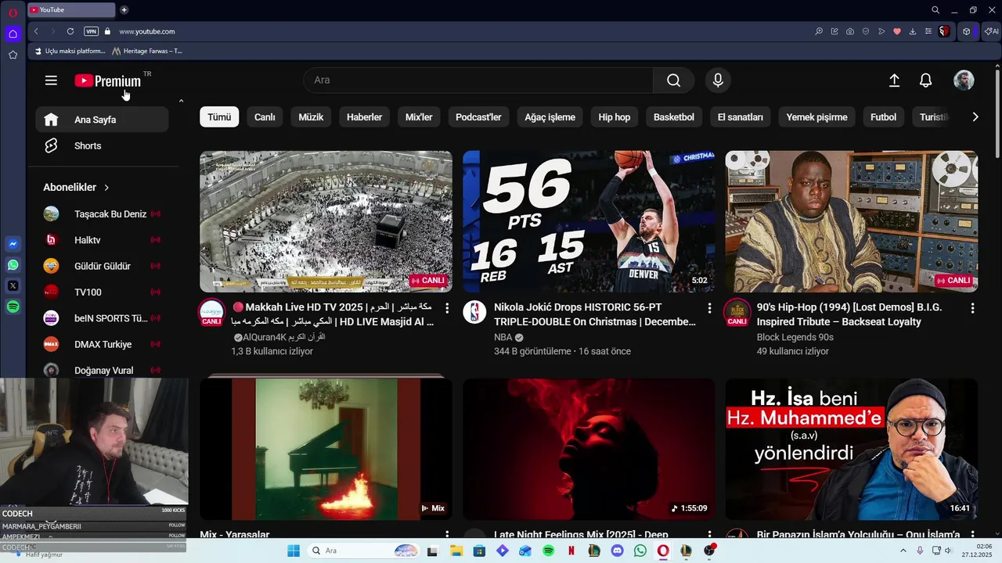Open Late Night Feelings Mix thumbnail

tap(589, 449)
